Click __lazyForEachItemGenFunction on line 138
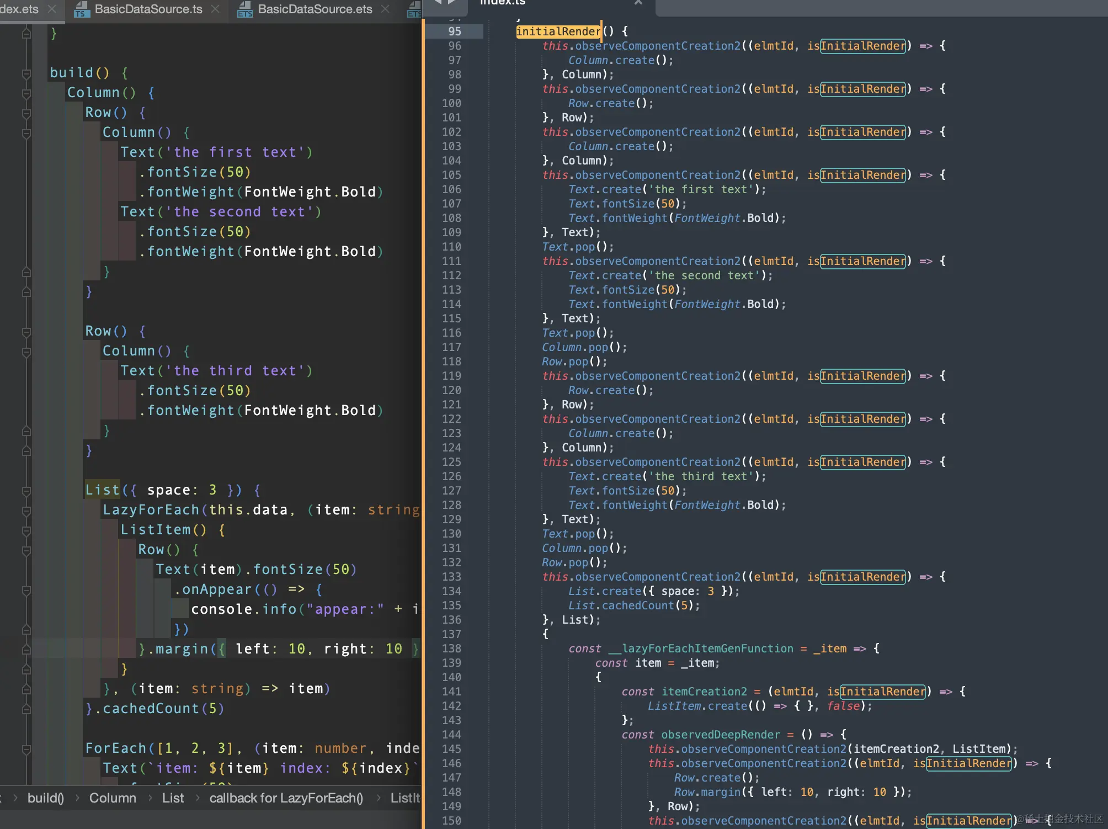The height and width of the screenshot is (829, 1108). coord(701,649)
